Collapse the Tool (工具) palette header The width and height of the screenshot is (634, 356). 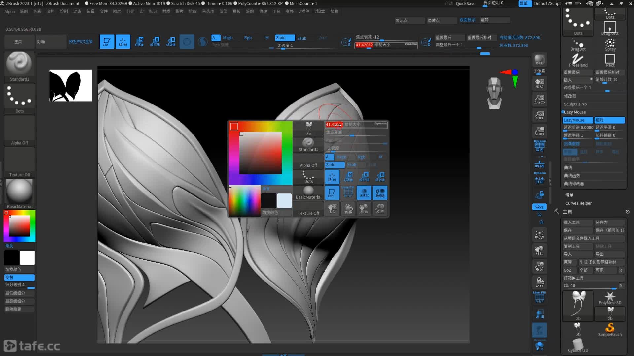[x=567, y=212]
